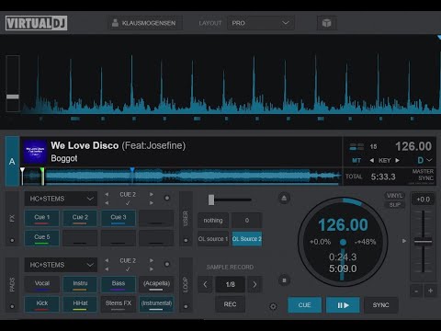Open the gear settings icon beside the CUE button
Image resolution: width=441 pixels, height=331 pixels.
[x=273, y=306]
